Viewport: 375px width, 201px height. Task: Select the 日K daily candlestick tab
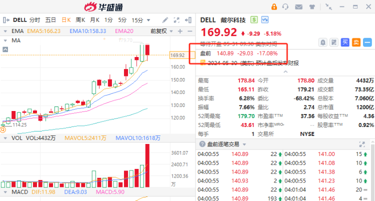tap(66, 20)
